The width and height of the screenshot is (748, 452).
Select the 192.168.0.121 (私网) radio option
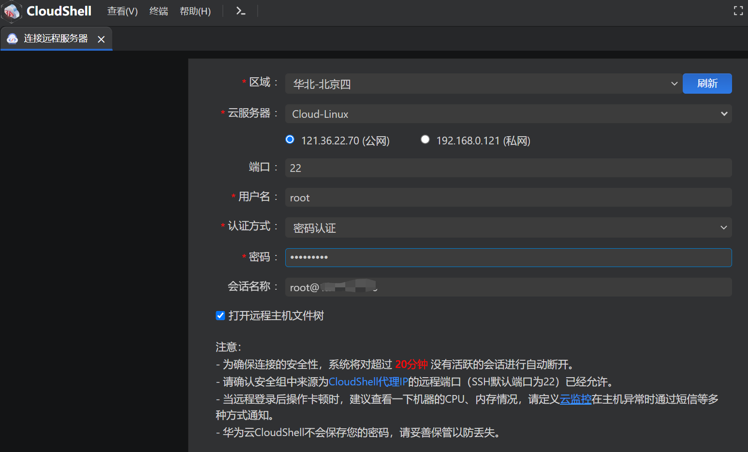tap(425, 140)
